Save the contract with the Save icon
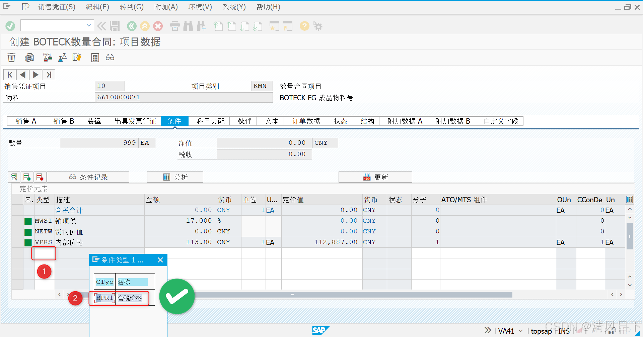 point(115,26)
